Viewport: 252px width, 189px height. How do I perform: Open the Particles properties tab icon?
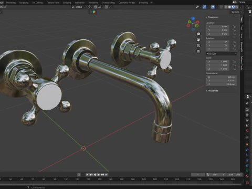pos(247,155)
